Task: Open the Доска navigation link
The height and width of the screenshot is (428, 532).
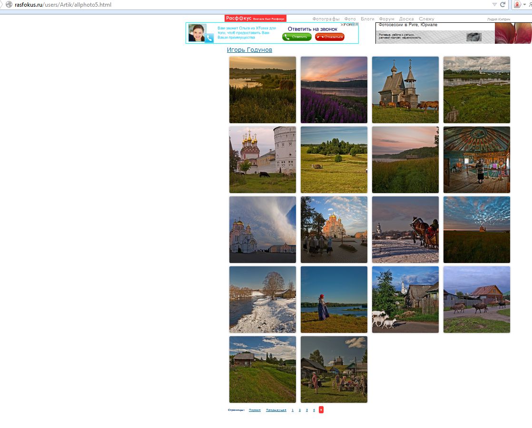Action: pos(406,19)
